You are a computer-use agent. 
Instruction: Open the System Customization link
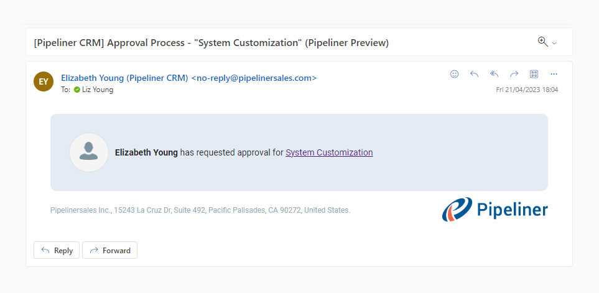(329, 152)
